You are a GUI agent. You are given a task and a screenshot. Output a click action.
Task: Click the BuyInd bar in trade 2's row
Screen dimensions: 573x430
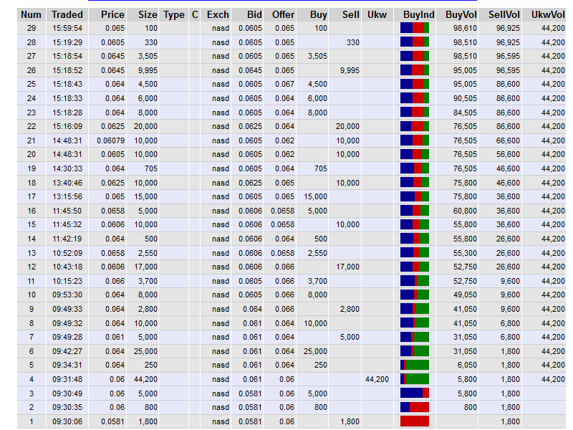click(x=415, y=407)
